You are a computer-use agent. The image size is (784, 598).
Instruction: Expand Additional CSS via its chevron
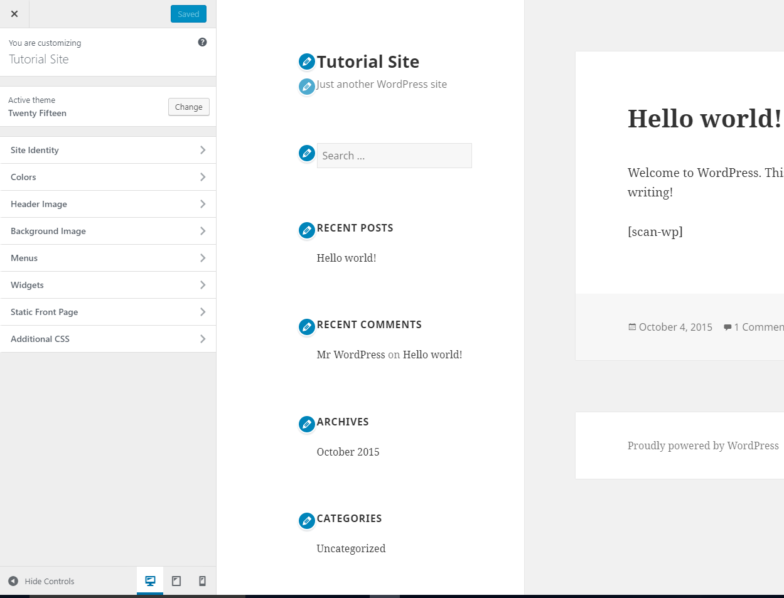203,339
